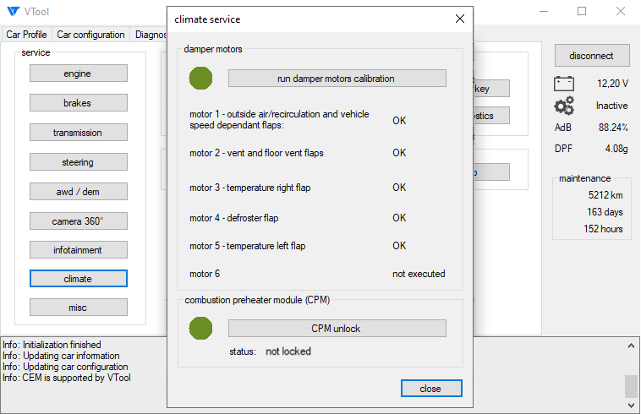641x414 pixels.
Task: Open the engine service
Action: pos(78,74)
